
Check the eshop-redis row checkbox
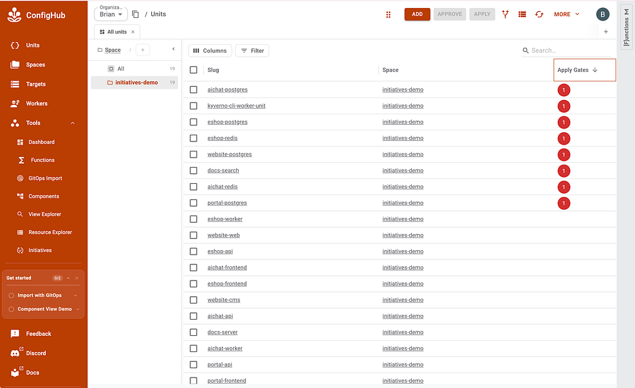(x=193, y=138)
